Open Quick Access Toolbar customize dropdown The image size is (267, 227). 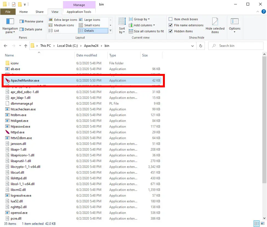(x=25, y=5)
